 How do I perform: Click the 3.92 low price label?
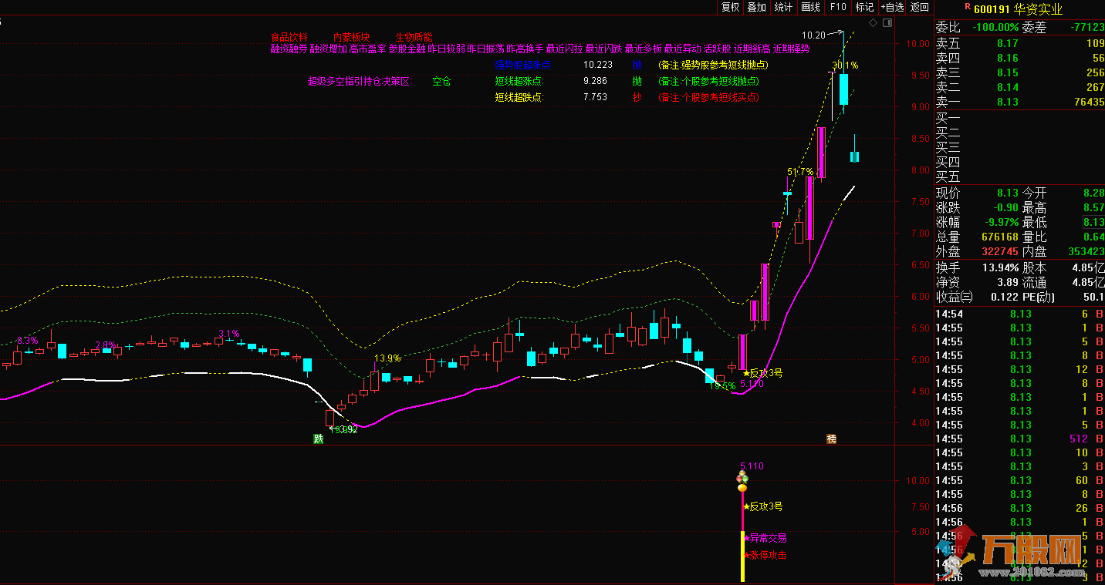pos(349,429)
